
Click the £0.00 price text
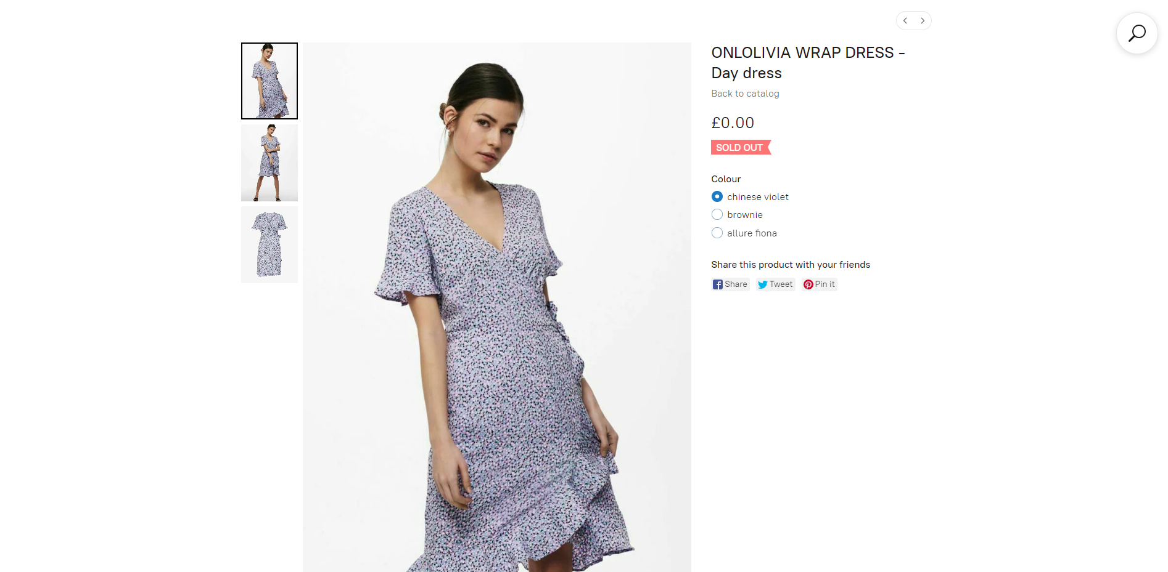click(733, 123)
